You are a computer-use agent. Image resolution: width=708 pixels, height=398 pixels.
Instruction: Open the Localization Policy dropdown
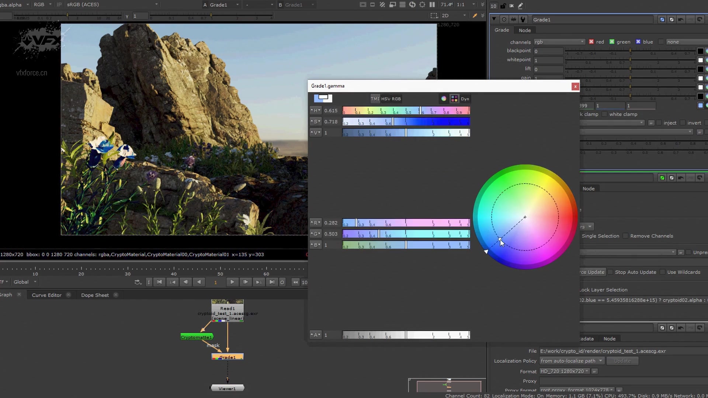571,361
